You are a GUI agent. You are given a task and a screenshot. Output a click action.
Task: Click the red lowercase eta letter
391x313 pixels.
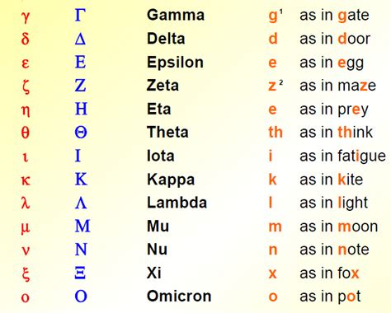click(26, 110)
